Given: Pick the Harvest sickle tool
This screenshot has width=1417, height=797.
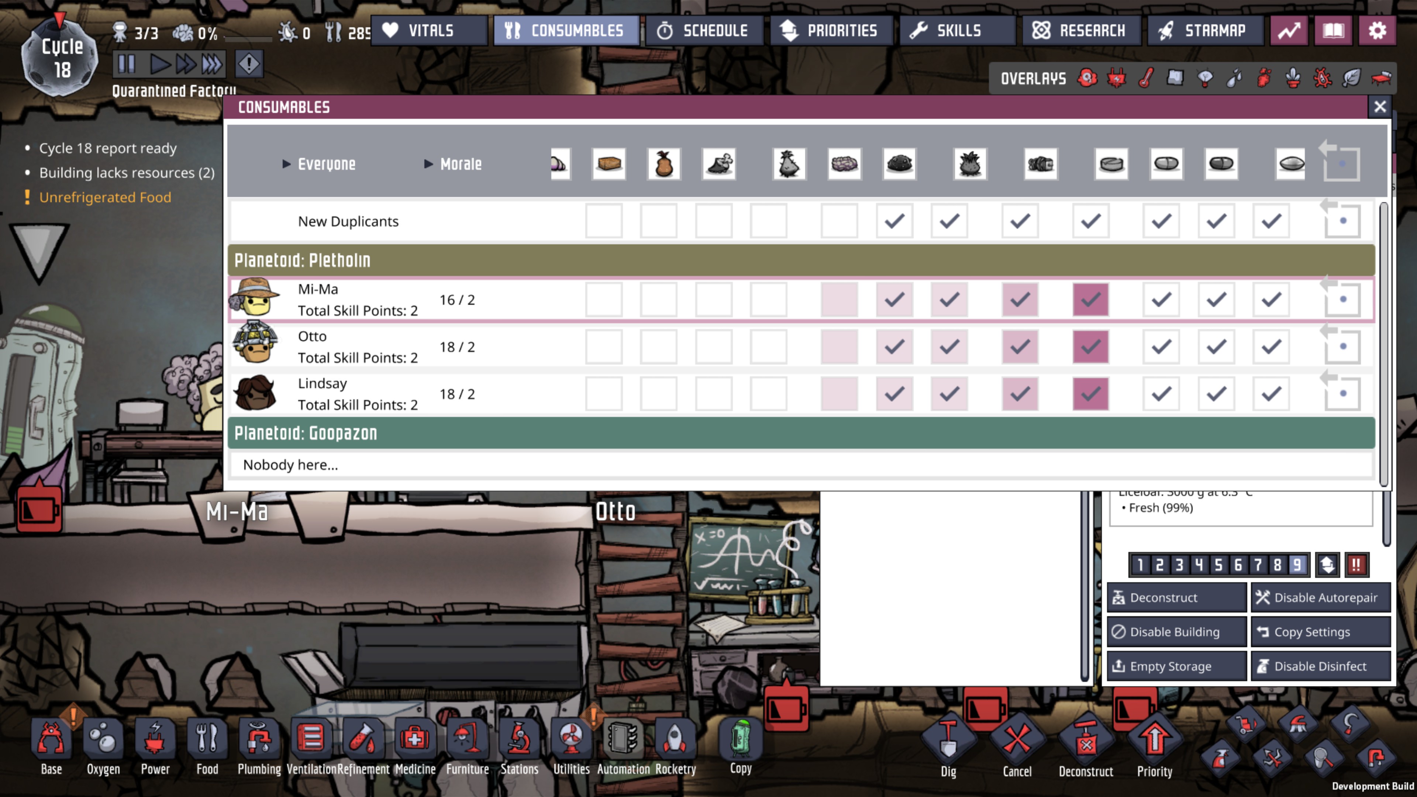Looking at the screenshot, I should tap(1349, 724).
